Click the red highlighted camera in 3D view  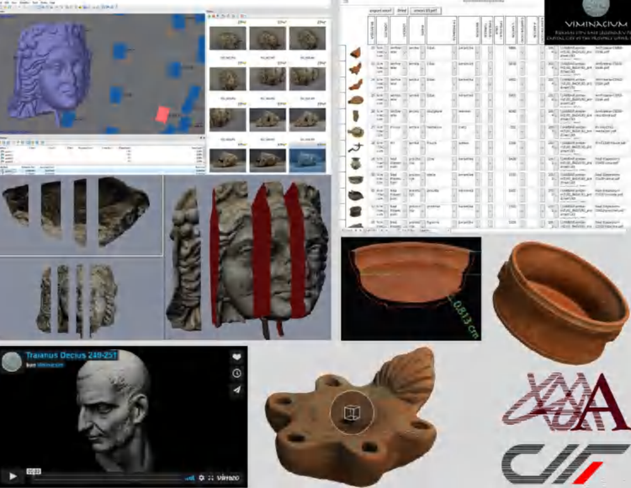[x=162, y=114]
